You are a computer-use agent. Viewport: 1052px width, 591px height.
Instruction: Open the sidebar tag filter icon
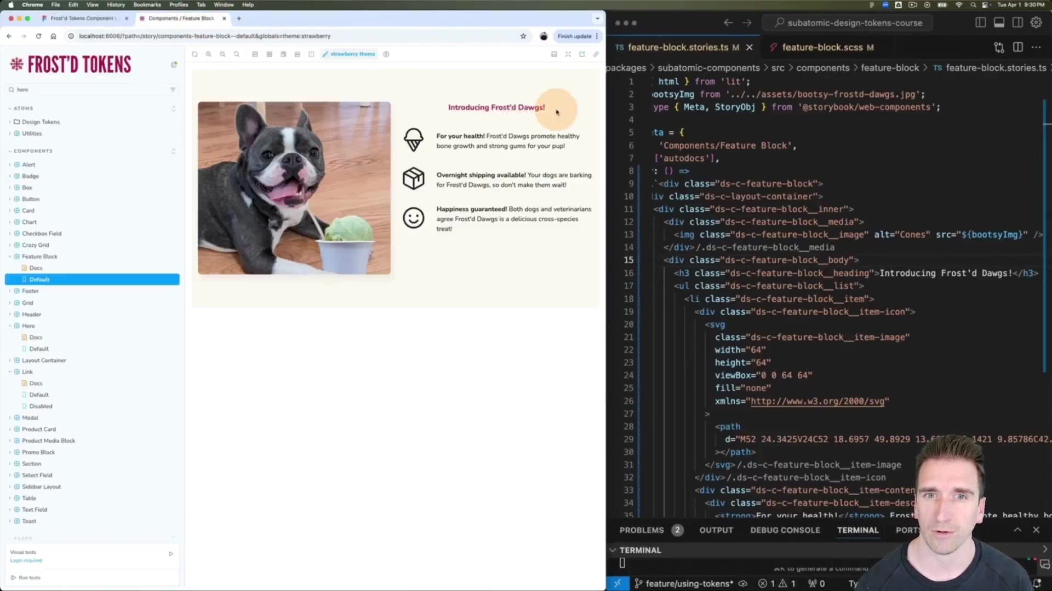[x=173, y=90]
